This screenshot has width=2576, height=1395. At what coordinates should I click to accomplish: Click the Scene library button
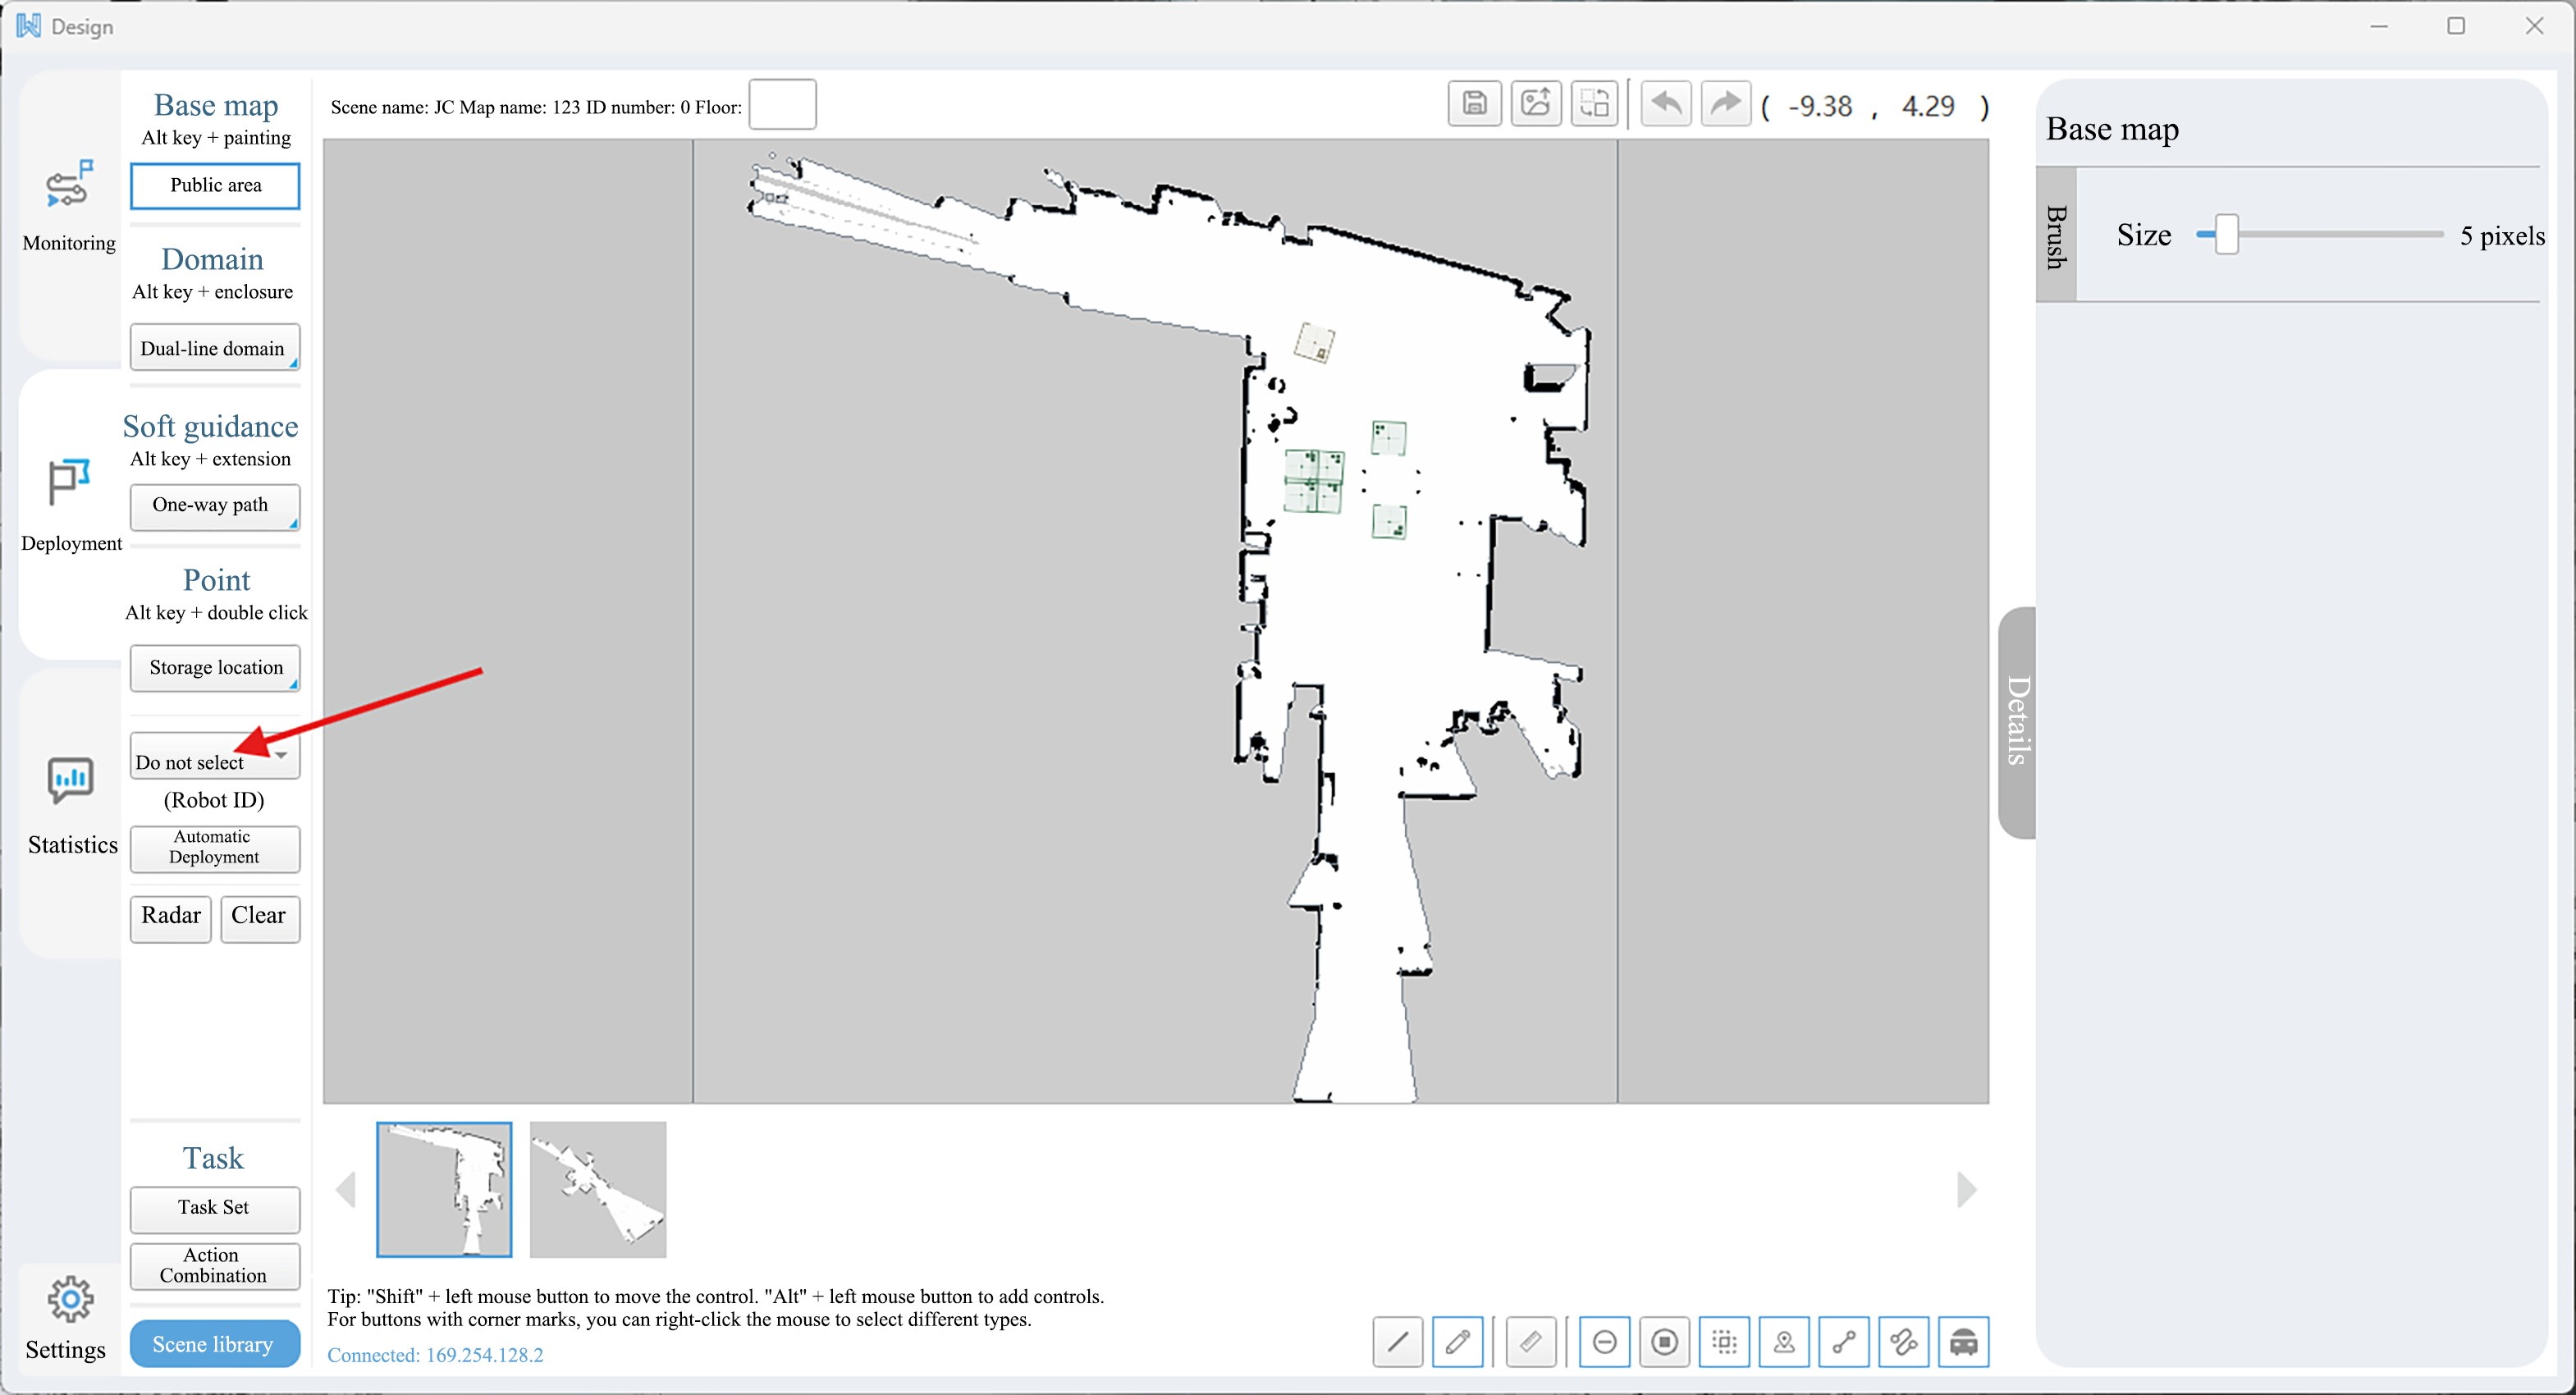pyautogui.click(x=214, y=1343)
